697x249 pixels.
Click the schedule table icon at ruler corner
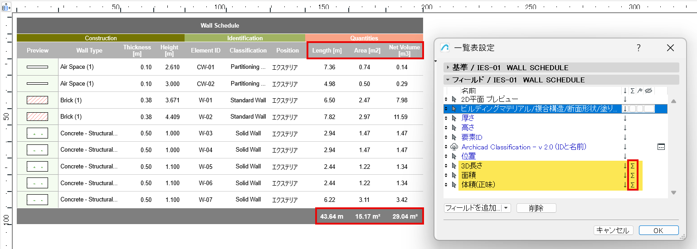click(x=6, y=8)
